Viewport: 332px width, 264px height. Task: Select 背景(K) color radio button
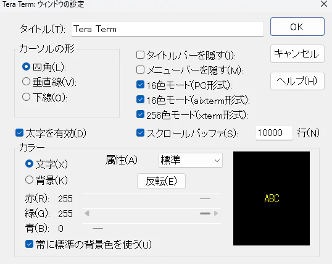(x=29, y=180)
